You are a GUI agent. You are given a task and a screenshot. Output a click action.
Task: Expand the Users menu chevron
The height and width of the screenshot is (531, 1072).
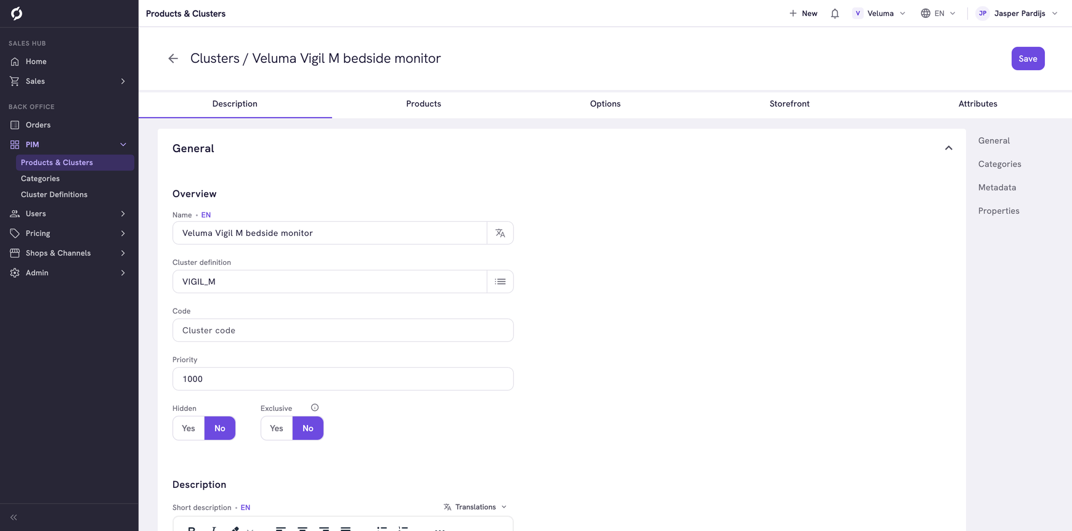coord(123,214)
